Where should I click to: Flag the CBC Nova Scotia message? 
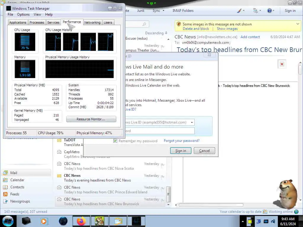[162, 165]
